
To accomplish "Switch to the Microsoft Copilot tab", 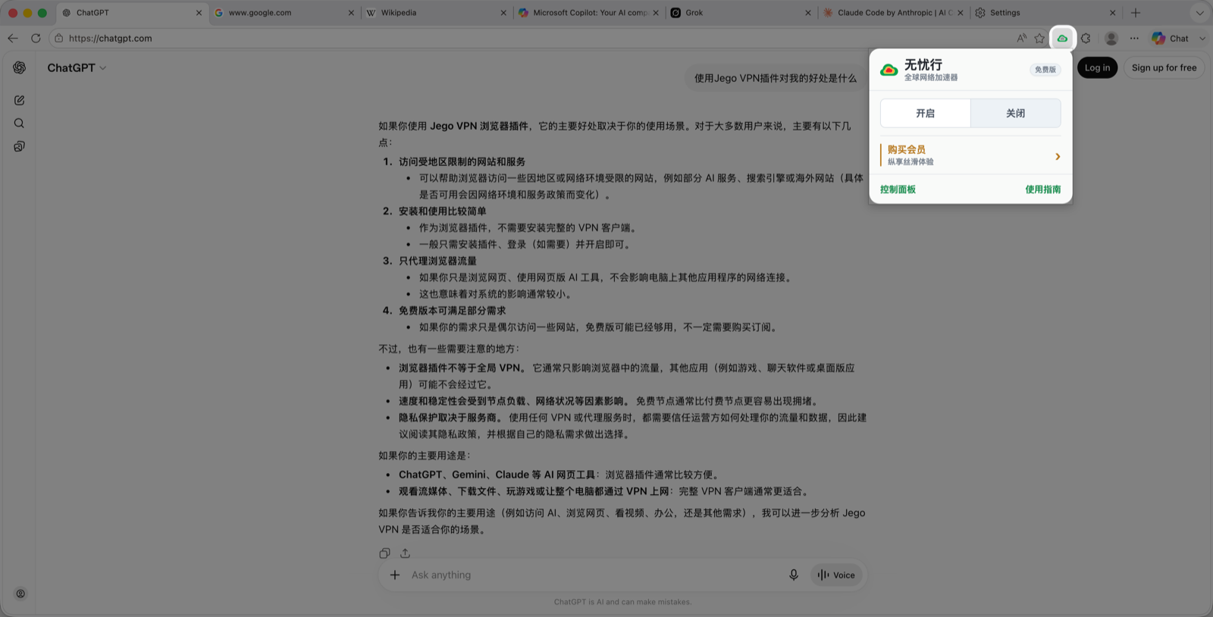I will coord(588,13).
